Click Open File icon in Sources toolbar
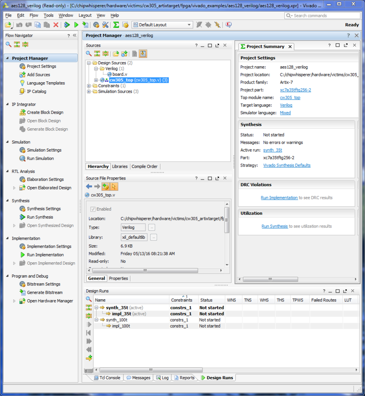Image resolution: width=365 pixels, height=396 pixels. (x=116, y=53)
